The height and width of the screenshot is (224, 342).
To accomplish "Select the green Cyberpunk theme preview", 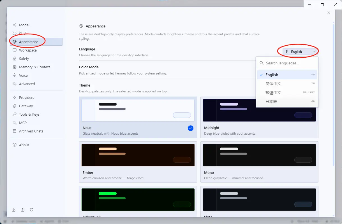I will tap(138, 199).
